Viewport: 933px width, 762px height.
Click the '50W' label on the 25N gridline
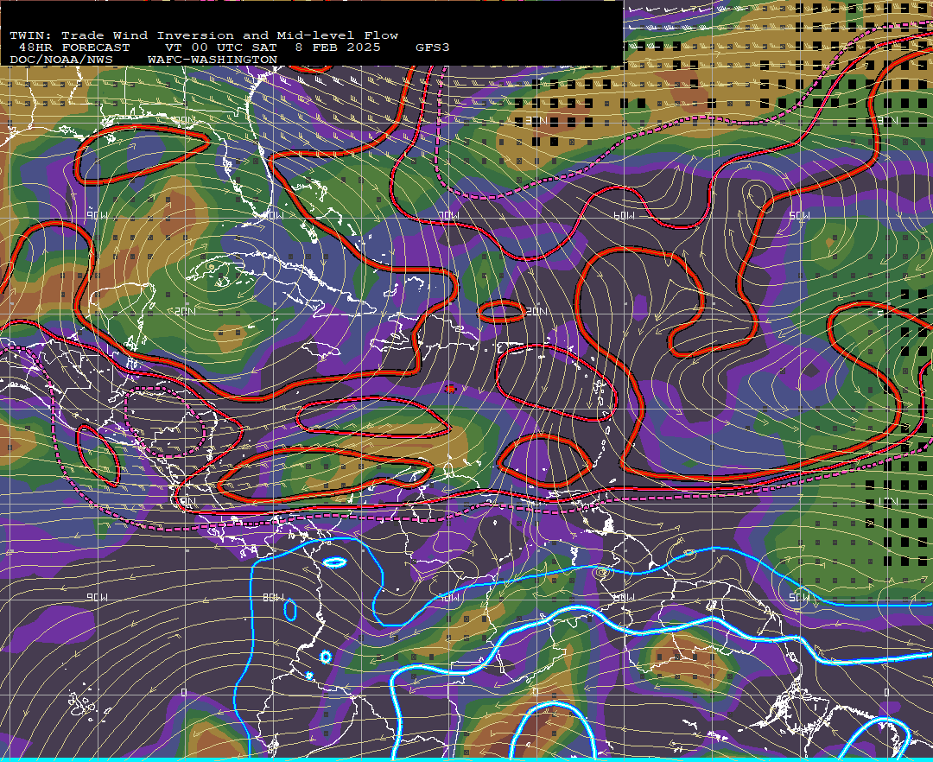pyautogui.click(x=800, y=215)
